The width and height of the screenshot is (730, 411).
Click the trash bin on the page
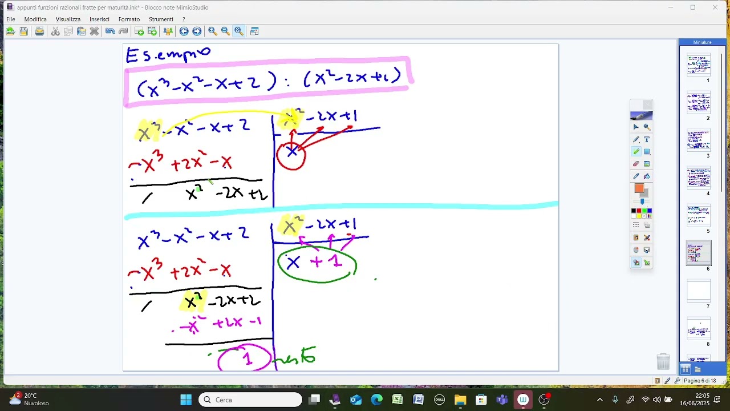(663, 361)
